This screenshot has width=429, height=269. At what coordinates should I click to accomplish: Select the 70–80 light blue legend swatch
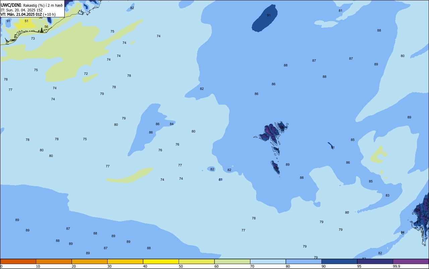(x=268, y=261)
